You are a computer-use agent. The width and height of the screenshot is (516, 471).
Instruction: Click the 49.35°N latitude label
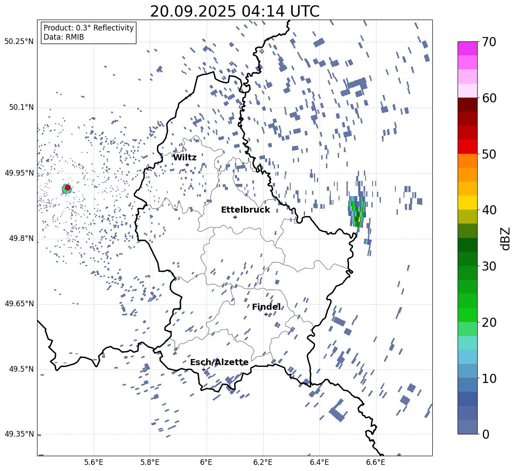click(19, 434)
